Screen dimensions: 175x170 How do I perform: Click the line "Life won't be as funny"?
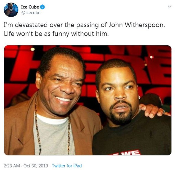[37, 34]
